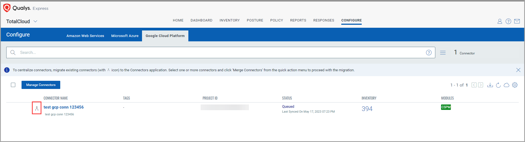Open the CONFIGURE menu
525x142 pixels.
[351, 20]
